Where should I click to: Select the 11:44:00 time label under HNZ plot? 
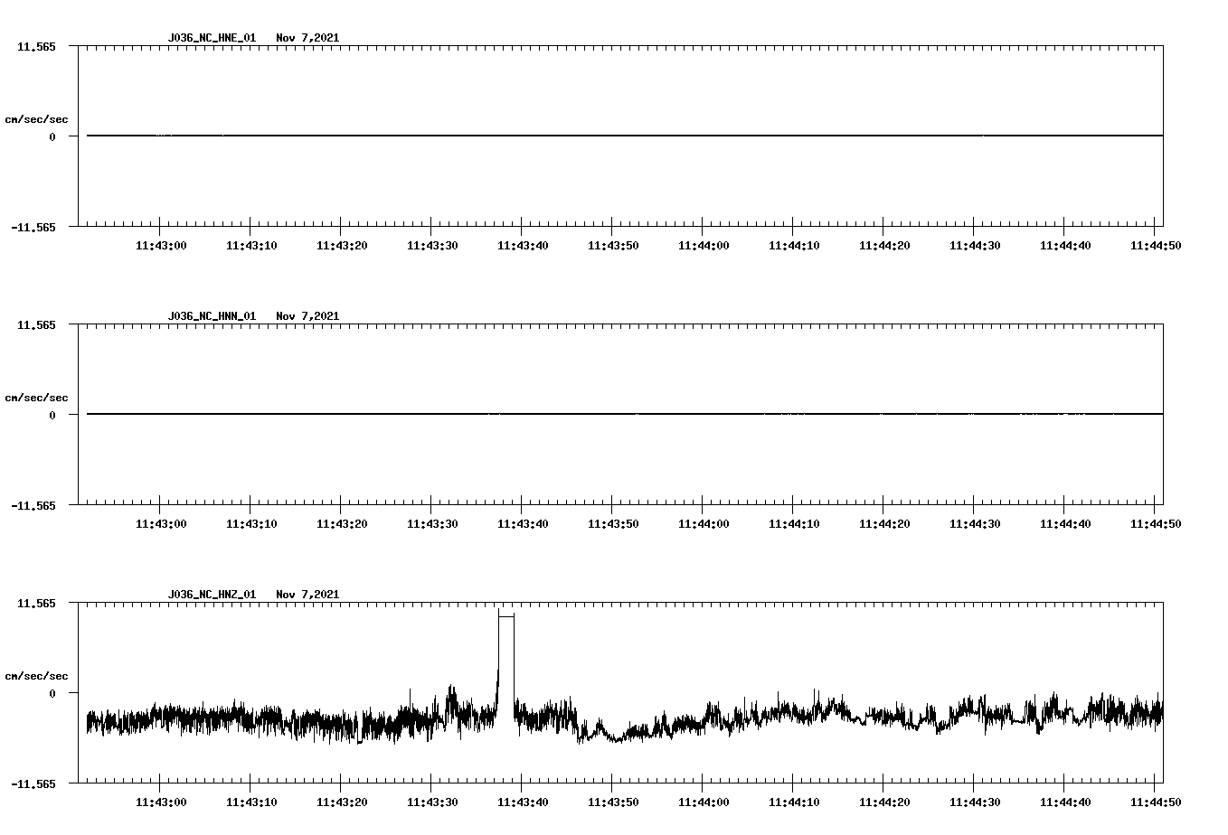pos(704,802)
